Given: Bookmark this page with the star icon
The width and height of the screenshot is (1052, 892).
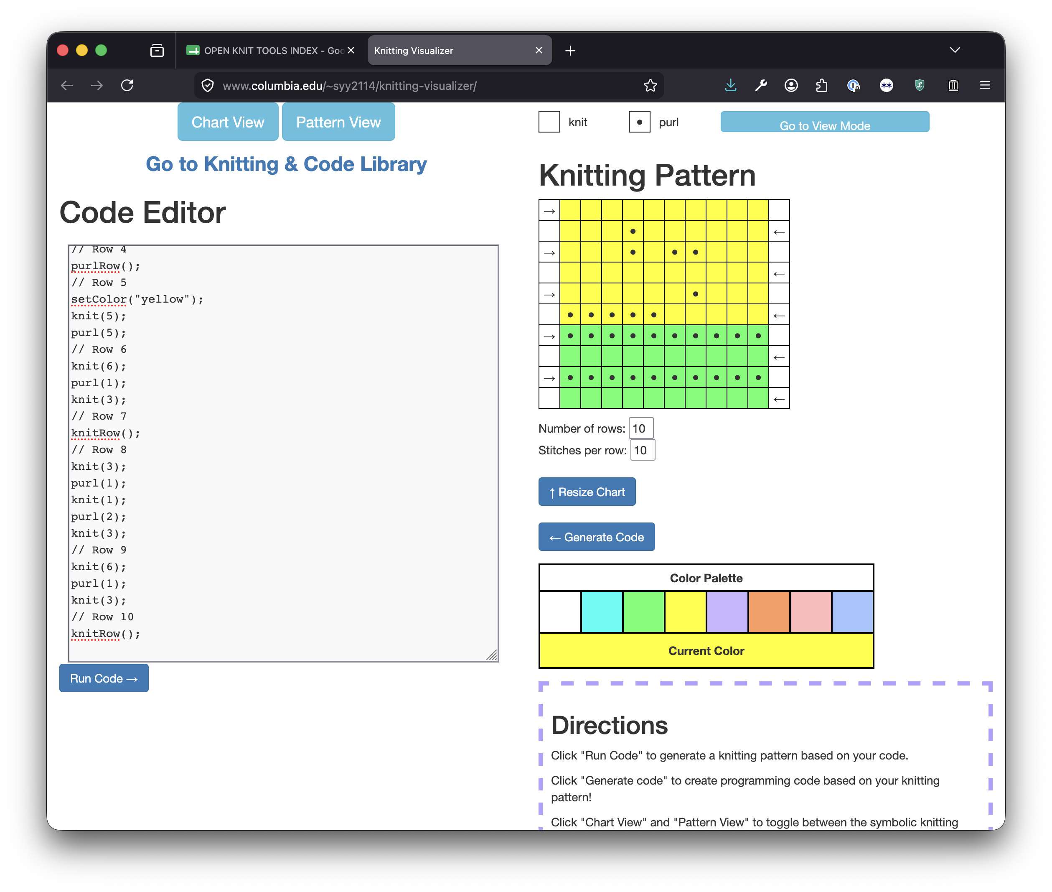Looking at the screenshot, I should 650,85.
